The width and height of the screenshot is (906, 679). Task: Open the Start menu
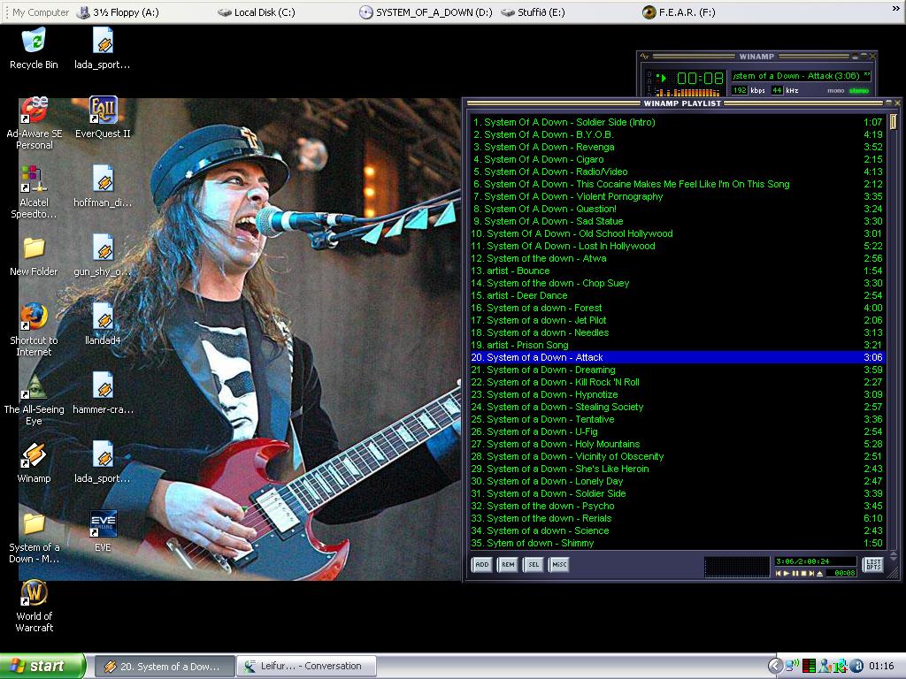[42, 666]
